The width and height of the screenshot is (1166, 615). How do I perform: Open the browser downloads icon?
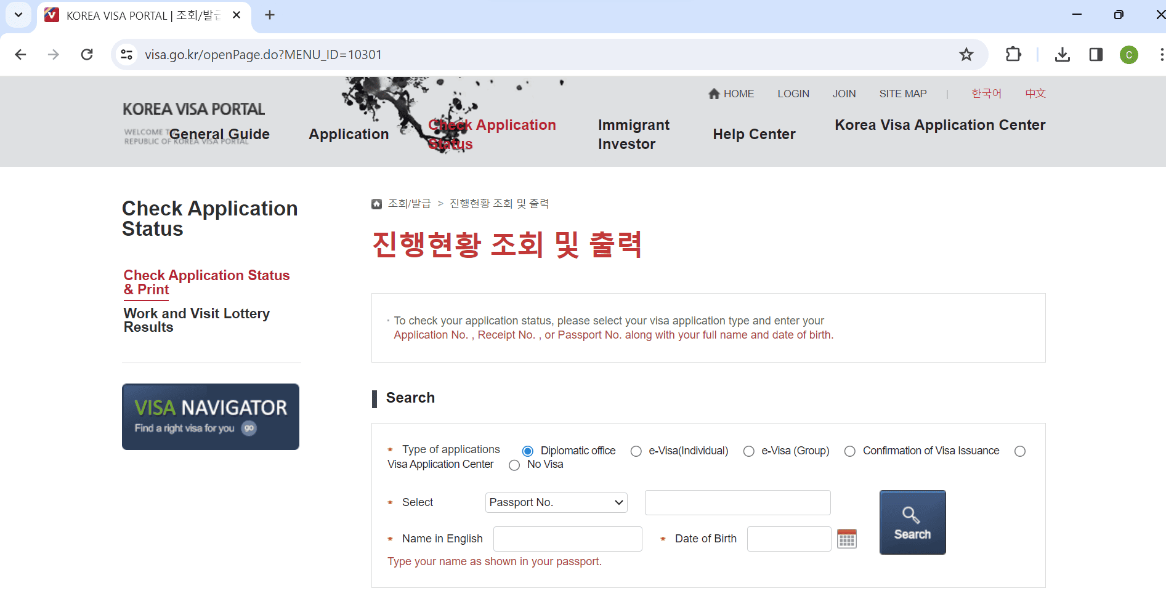coord(1062,55)
